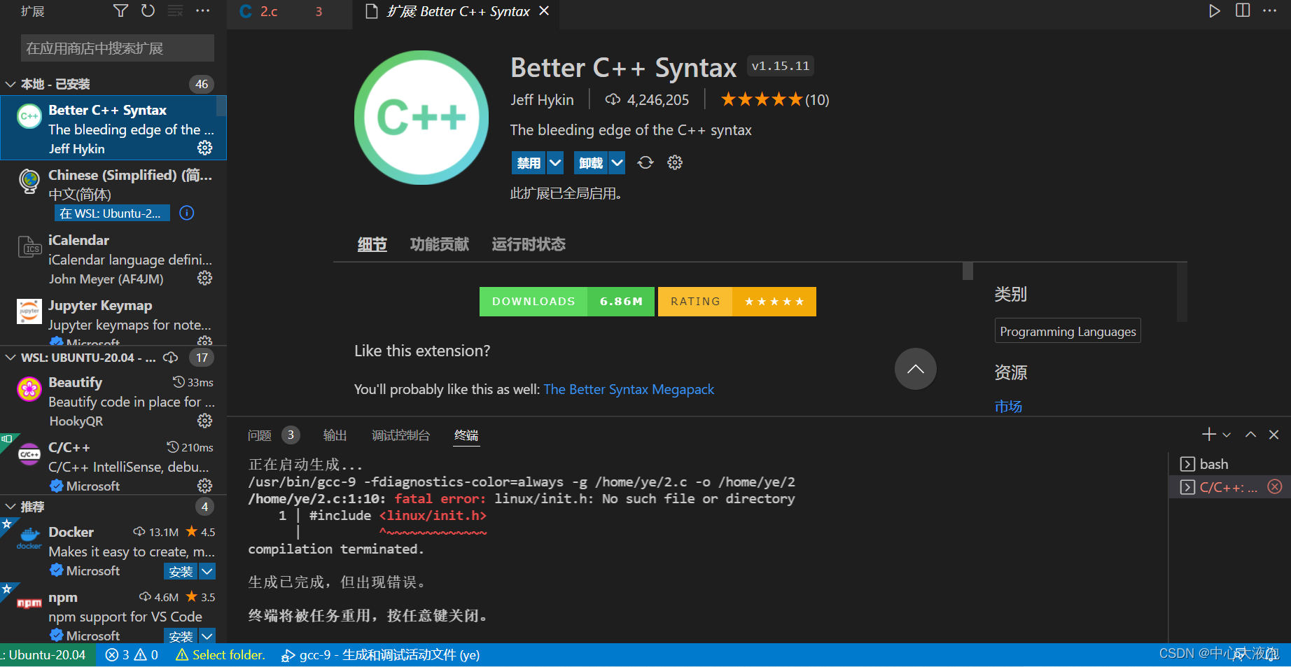
Task: Select the Details tab
Action: coord(372,244)
